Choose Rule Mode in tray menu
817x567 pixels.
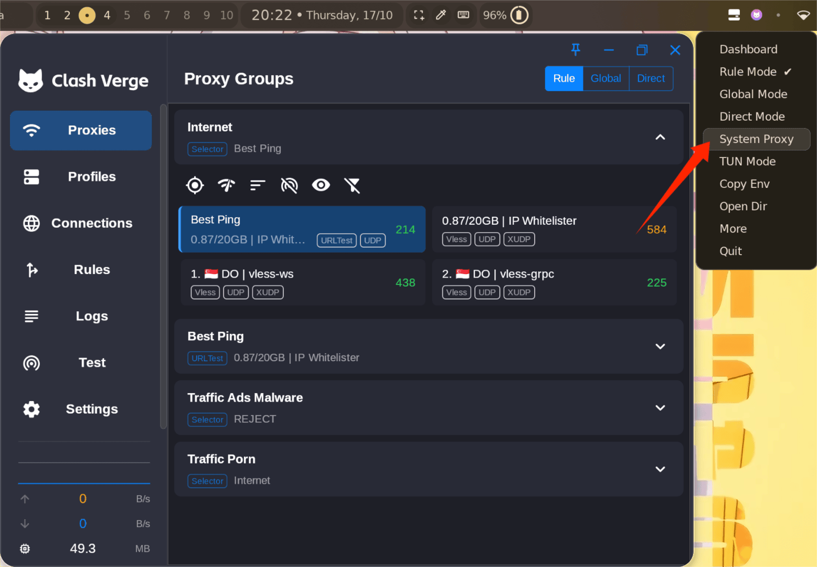[756, 72]
